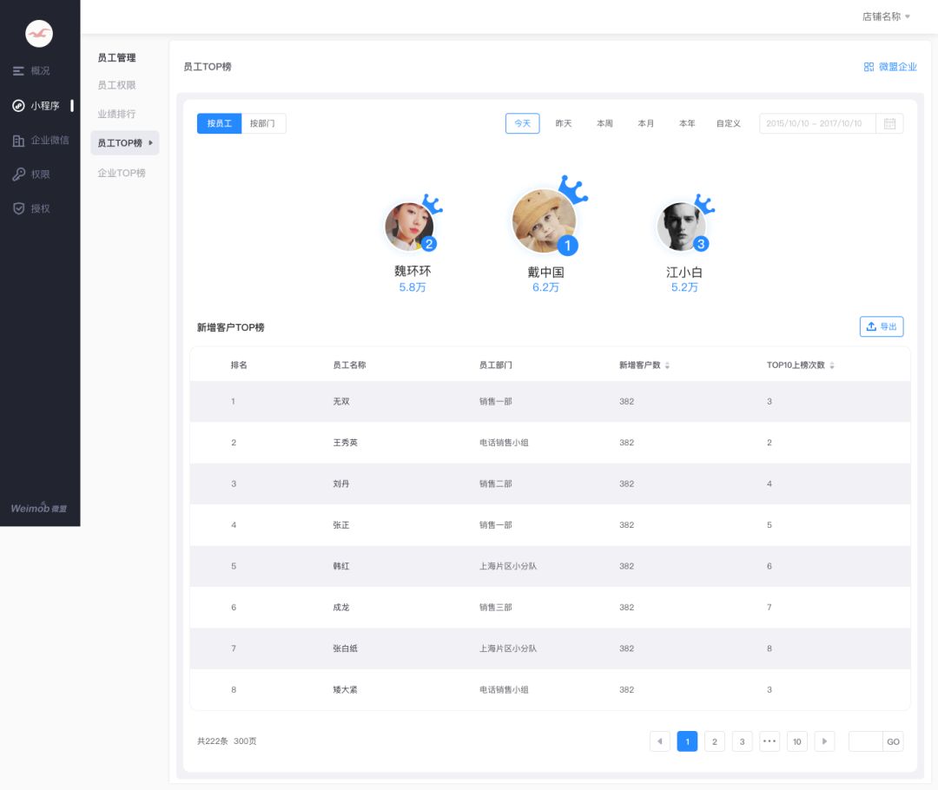Screen dimensions: 938x790
Task: Open the 授权 shield icon
Action: (18, 208)
